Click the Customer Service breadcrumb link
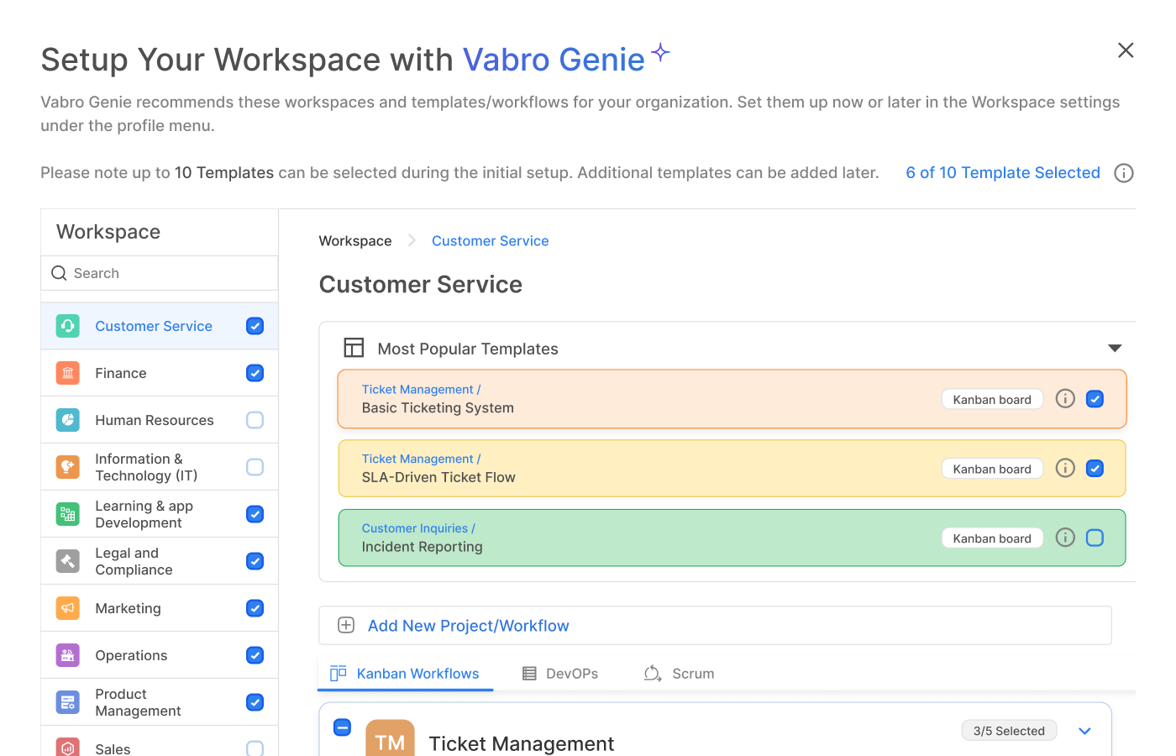The height and width of the screenshot is (756, 1176). pyautogui.click(x=490, y=241)
